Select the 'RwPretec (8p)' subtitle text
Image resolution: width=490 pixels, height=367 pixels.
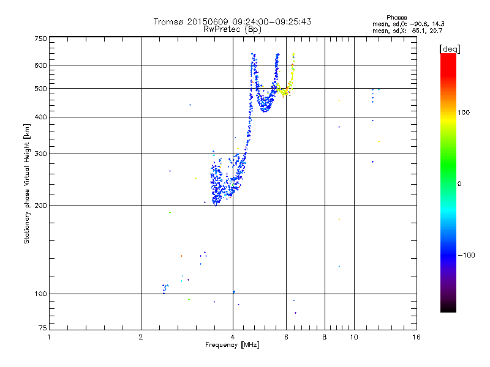(x=232, y=29)
